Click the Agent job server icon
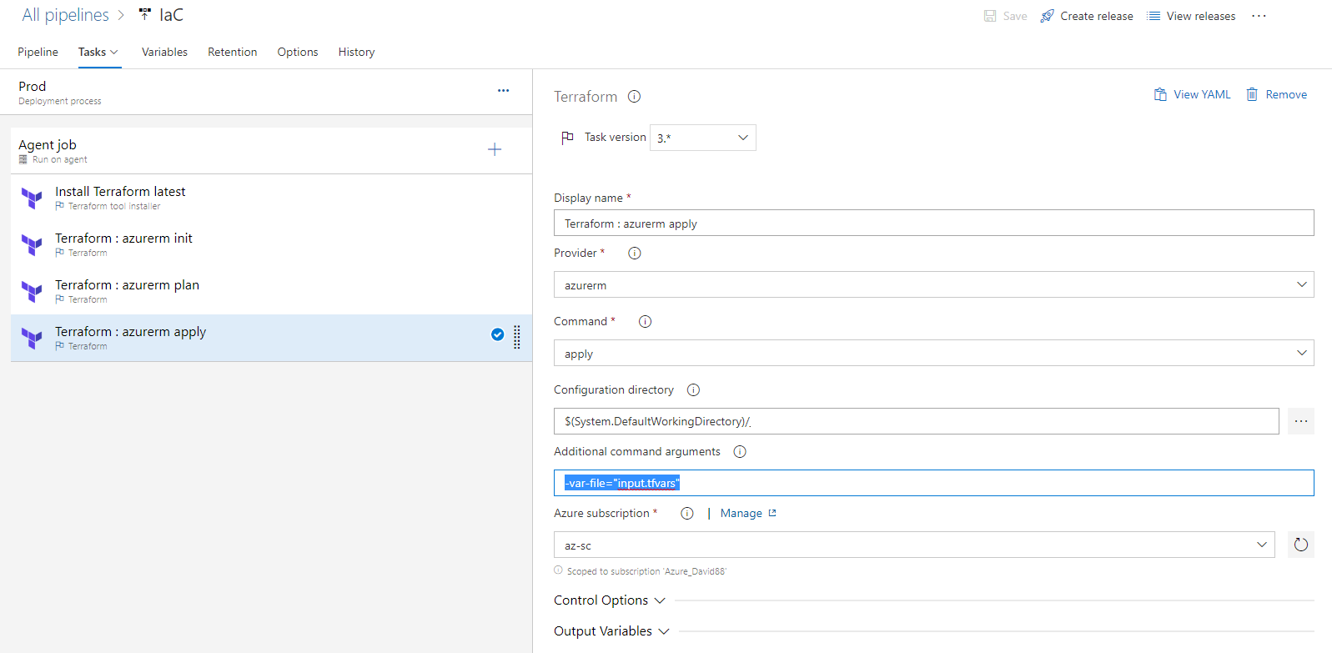The height and width of the screenshot is (653, 1332). click(23, 159)
